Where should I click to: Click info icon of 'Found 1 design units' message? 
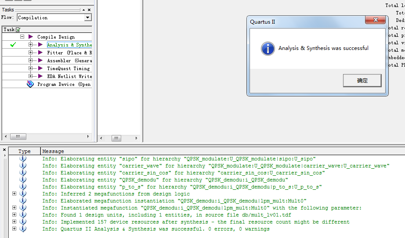23,214
